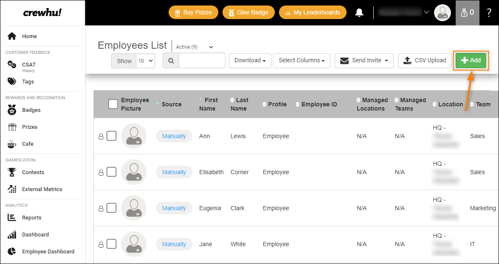The width and height of the screenshot is (499, 264).
Task: Focus the employee search field
Action: coord(202,61)
